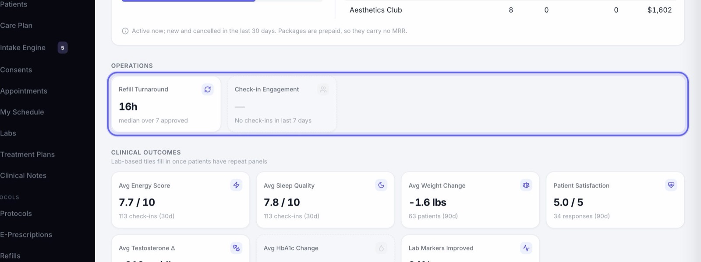Screen dimensions: 701x262
Task: Click the Avg Weight Change scale icon
Action: [526, 185]
